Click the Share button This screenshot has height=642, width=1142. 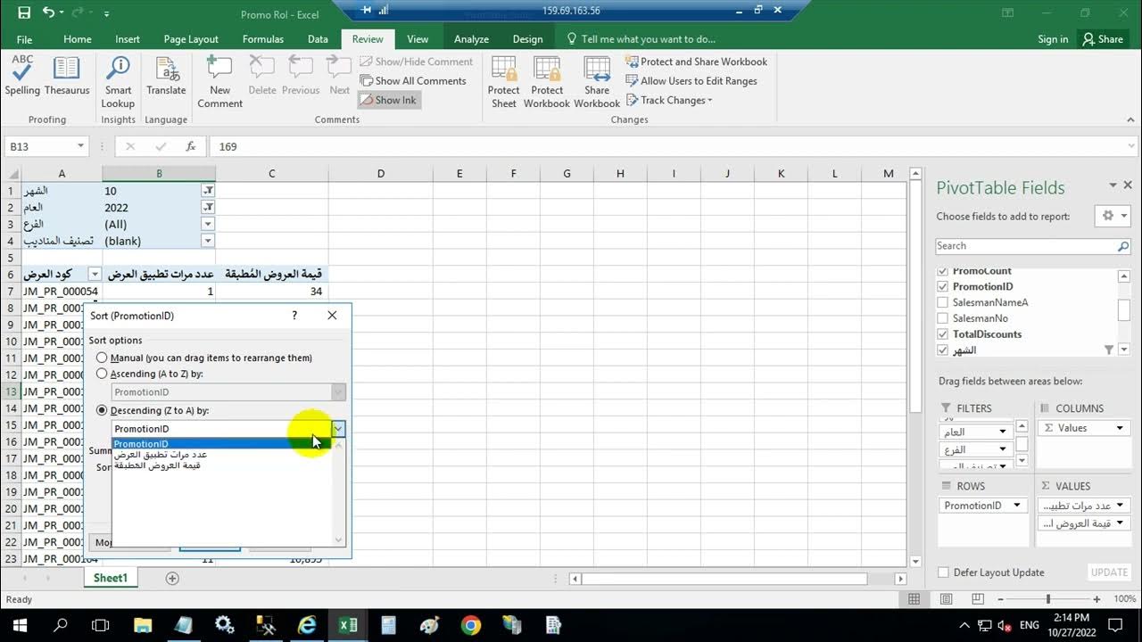[x=1103, y=39]
